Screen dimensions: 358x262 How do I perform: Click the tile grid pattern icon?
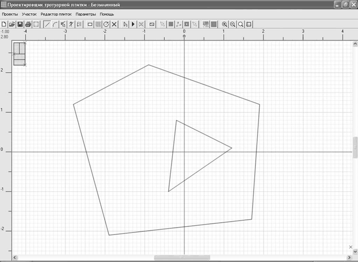pyautogui.click(x=98, y=24)
